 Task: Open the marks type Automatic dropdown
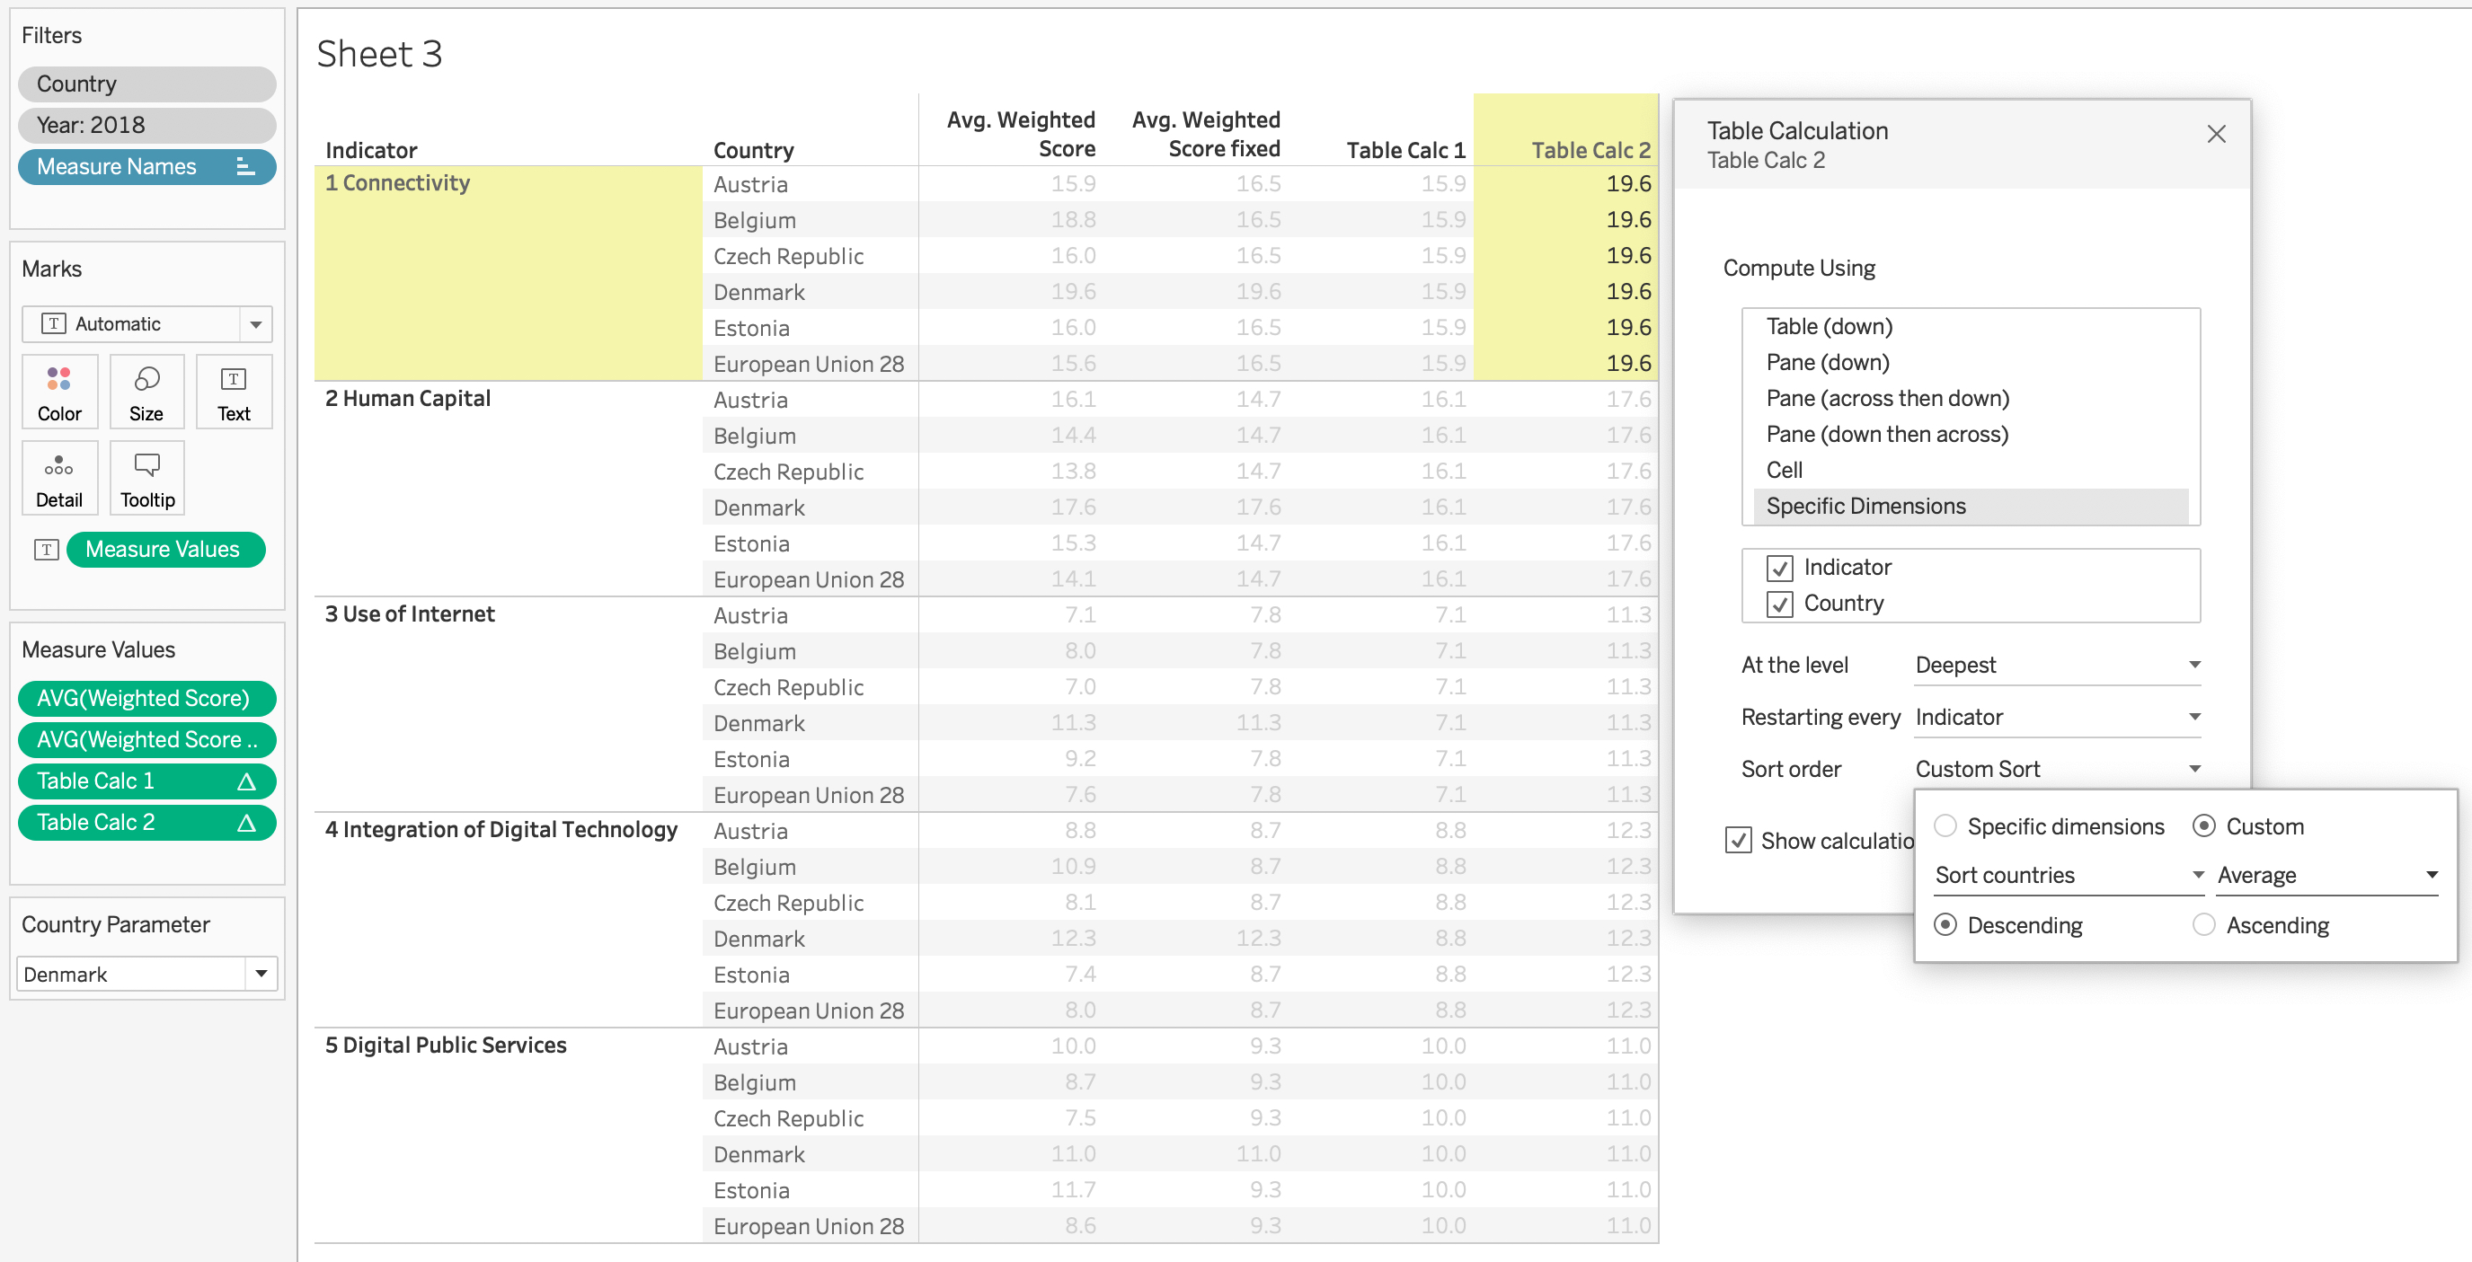[x=146, y=324]
